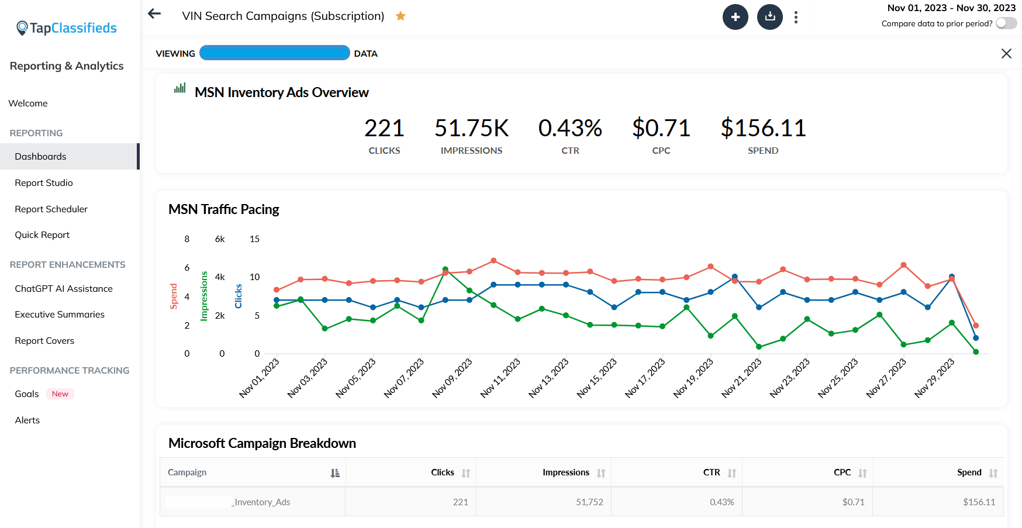Image resolution: width=1022 pixels, height=528 pixels.
Task: Enable compare data to prior period
Action: click(1006, 23)
